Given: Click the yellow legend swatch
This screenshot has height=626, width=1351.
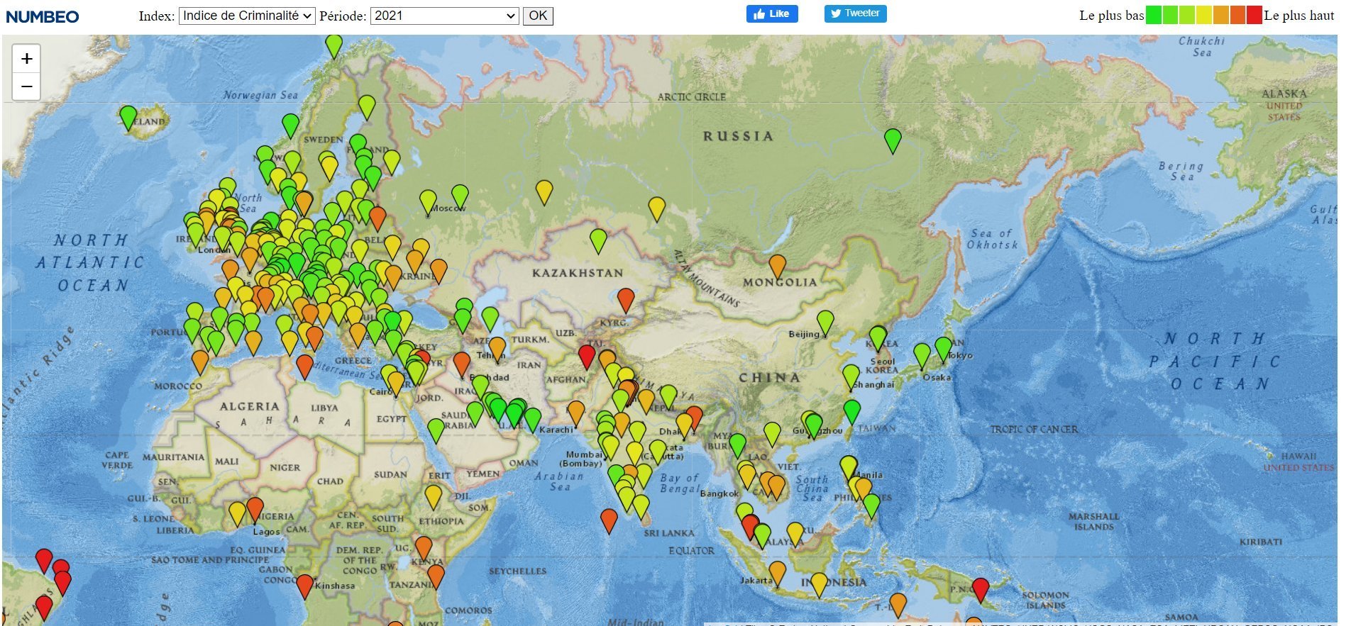Looking at the screenshot, I should pos(1204,15).
